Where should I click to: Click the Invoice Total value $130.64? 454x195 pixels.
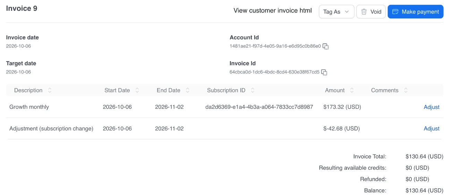point(424,156)
